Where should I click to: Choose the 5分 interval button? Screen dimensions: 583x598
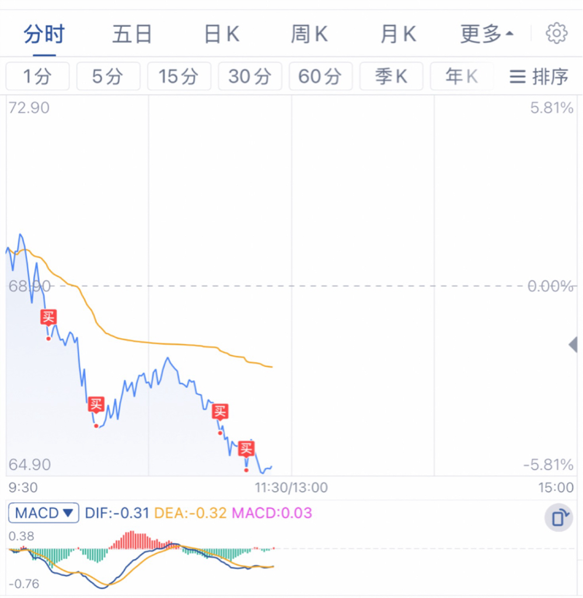pyautogui.click(x=108, y=77)
